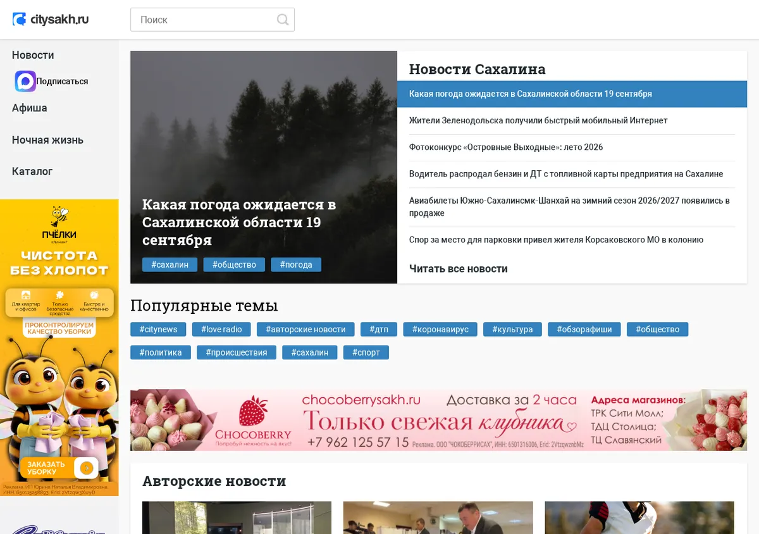759x534 pixels.
Task: Click the citysakh.ru logo icon
Action: pos(20,19)
